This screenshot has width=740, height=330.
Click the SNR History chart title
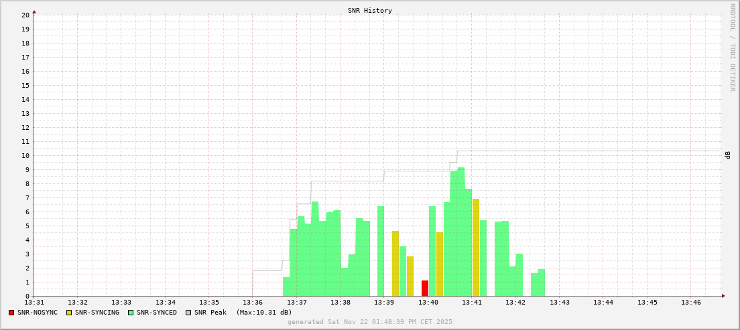369,11
